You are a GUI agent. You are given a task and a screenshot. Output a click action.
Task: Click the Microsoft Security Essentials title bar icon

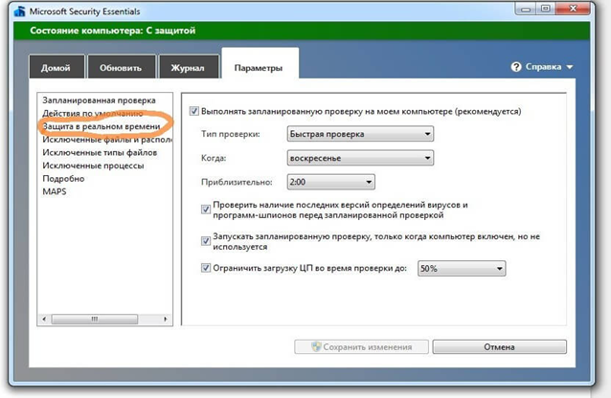pyautogui.click(x=19, y=11)
